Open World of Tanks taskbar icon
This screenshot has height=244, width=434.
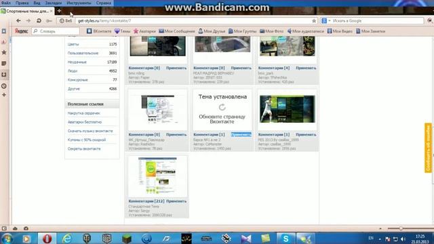pyautogui.click(x=87, y=239)
